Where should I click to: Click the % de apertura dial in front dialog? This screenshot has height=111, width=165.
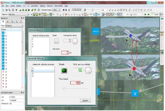pos(88,70)
